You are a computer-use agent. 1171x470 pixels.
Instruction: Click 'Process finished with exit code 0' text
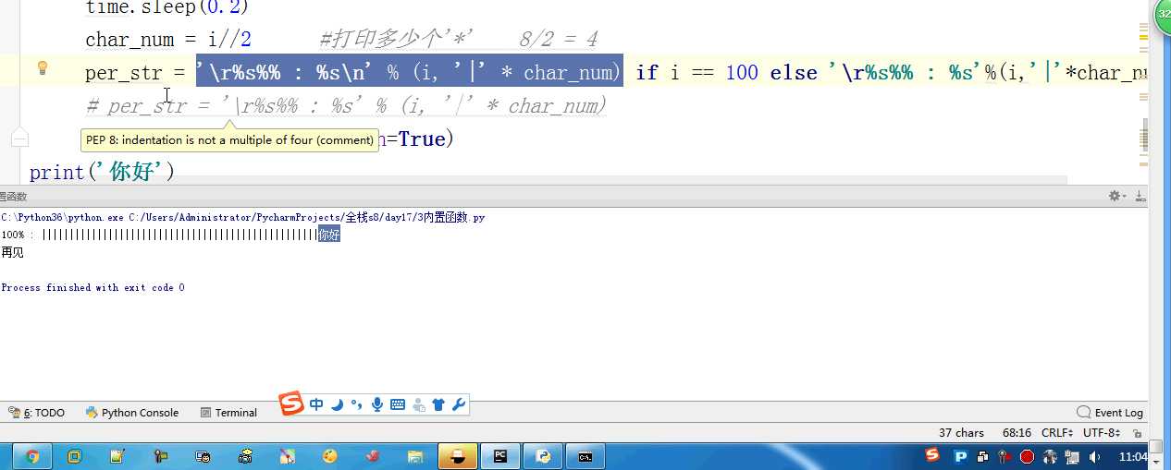point(92,287)
